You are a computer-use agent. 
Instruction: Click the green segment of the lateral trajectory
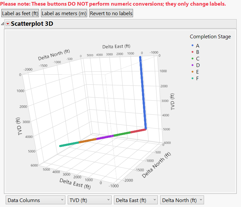(122, 134)
